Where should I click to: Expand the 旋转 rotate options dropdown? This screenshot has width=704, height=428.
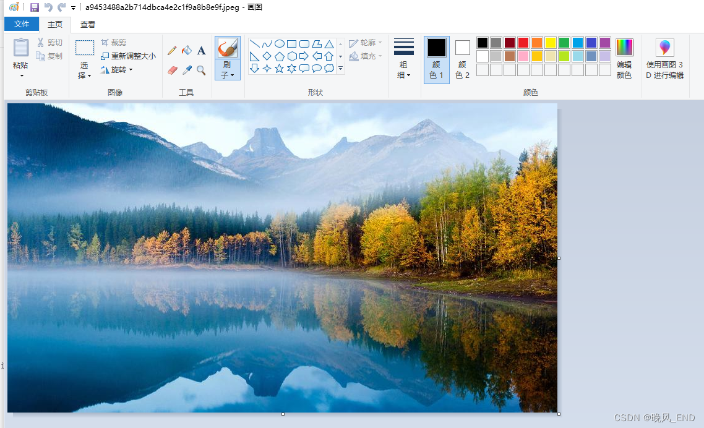131,69
